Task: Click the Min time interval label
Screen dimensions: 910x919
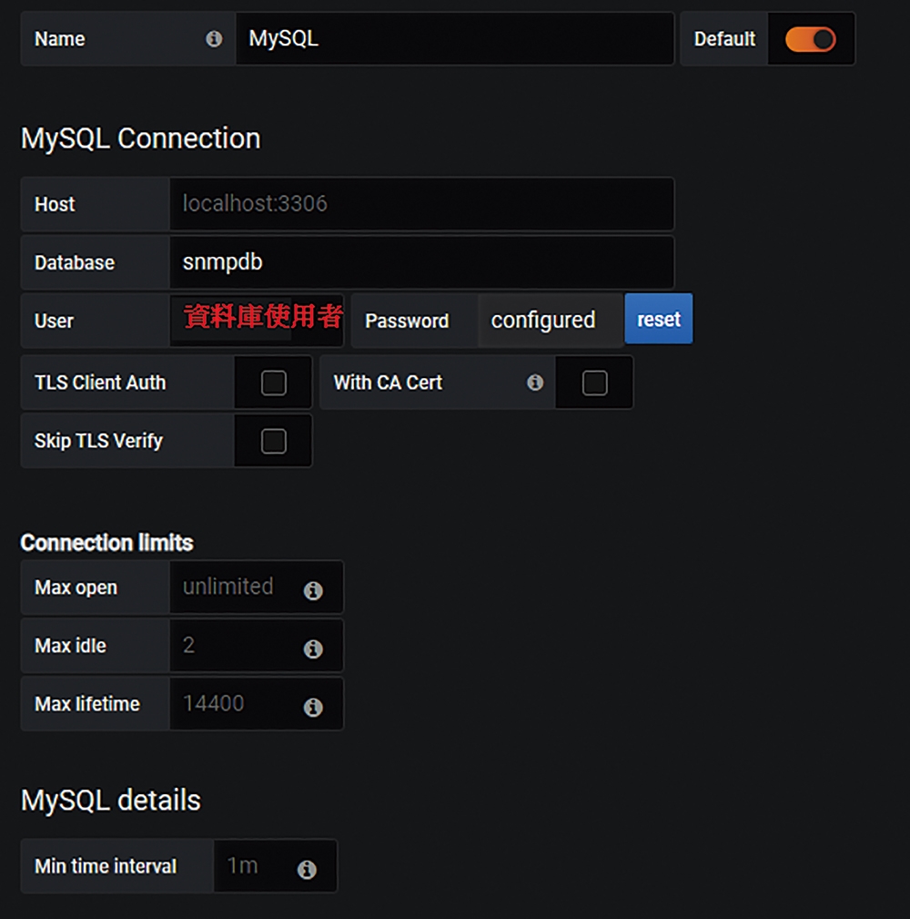Action: click(x=106, y=866)
